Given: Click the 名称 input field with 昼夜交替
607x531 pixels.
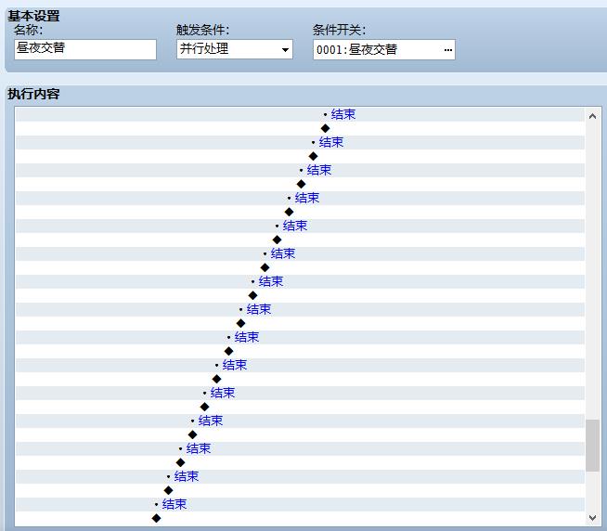Looking at the screenshot, I should coord(85,49).
